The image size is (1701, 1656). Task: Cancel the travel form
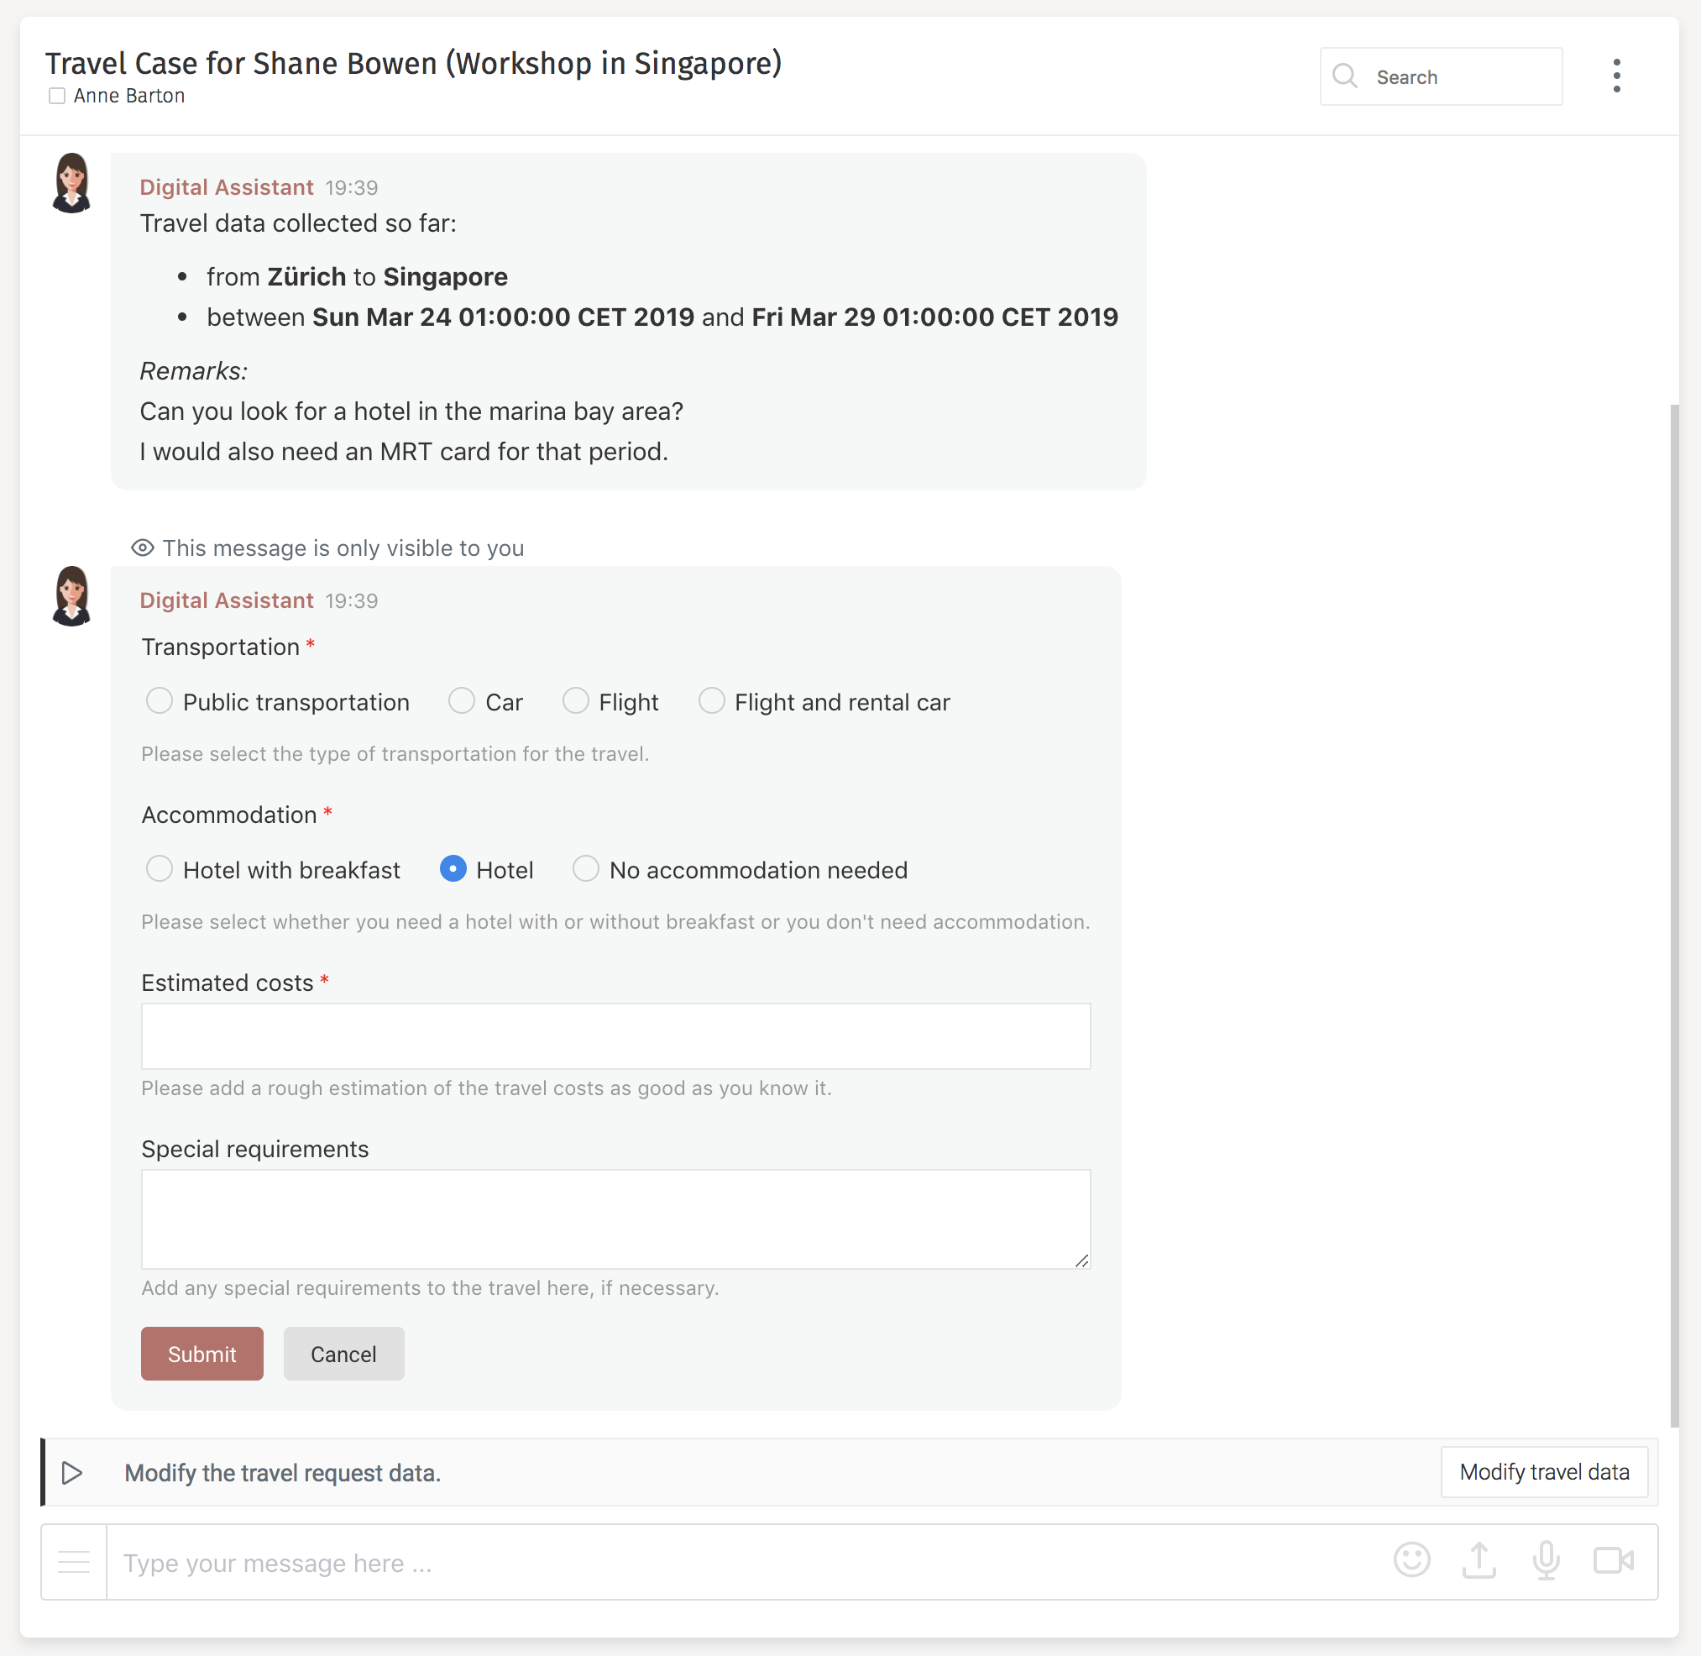343,1354
